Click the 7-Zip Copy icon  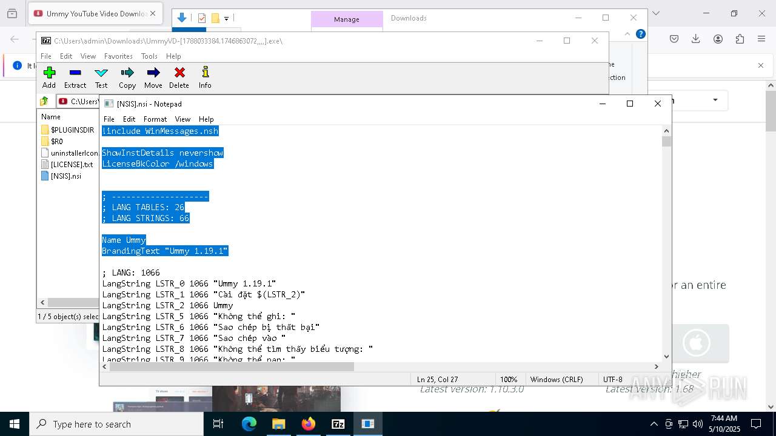tap(127, 78)
